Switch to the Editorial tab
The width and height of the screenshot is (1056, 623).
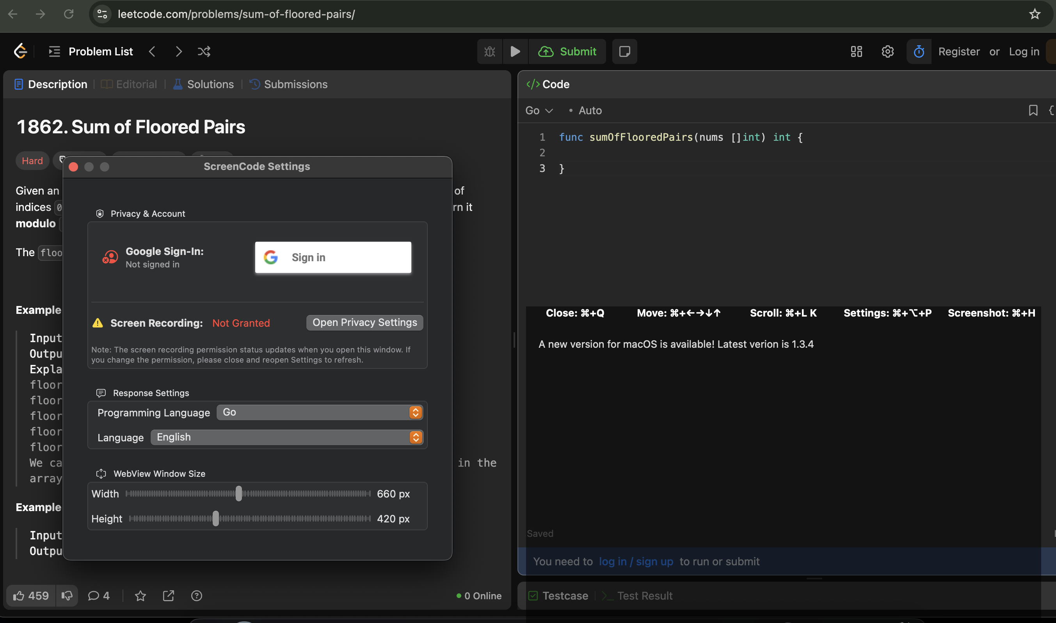(x=129, y=84)
